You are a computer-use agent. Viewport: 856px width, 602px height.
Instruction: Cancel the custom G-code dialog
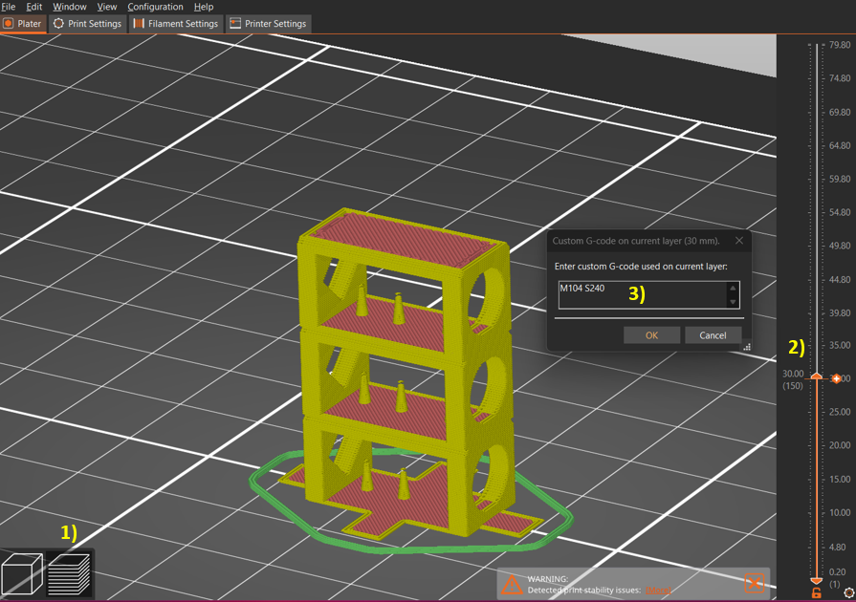coord(713,335)
